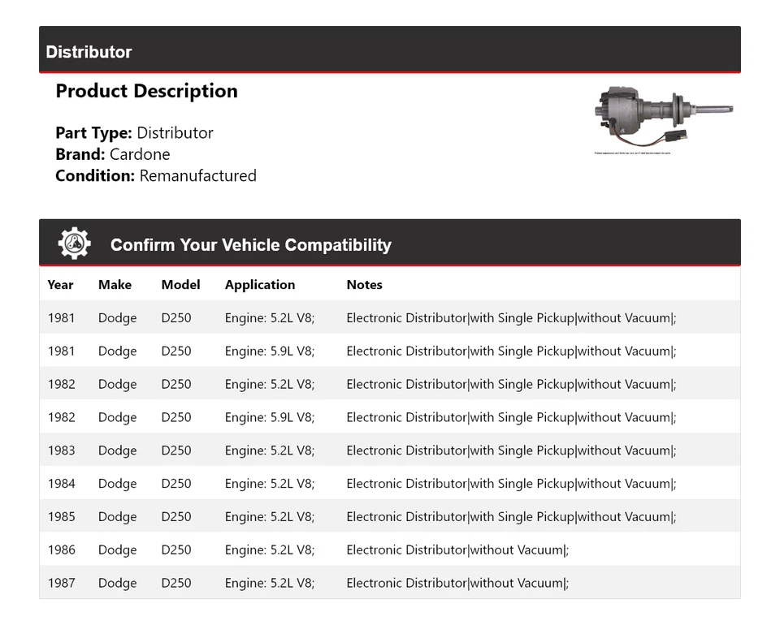Click the Notes column header
This screenshot has height=625, width=780.
(x=364, y=285)
